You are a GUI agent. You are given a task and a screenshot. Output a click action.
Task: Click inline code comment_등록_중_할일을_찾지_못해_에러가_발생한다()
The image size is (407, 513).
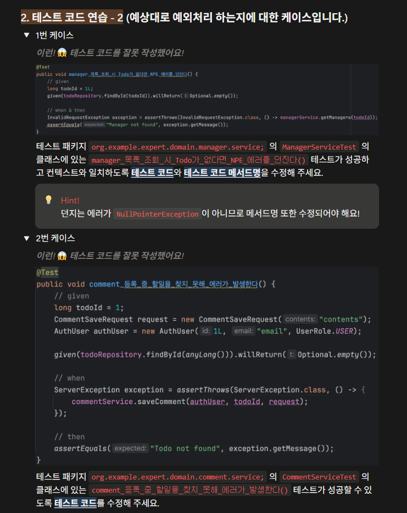189,490
